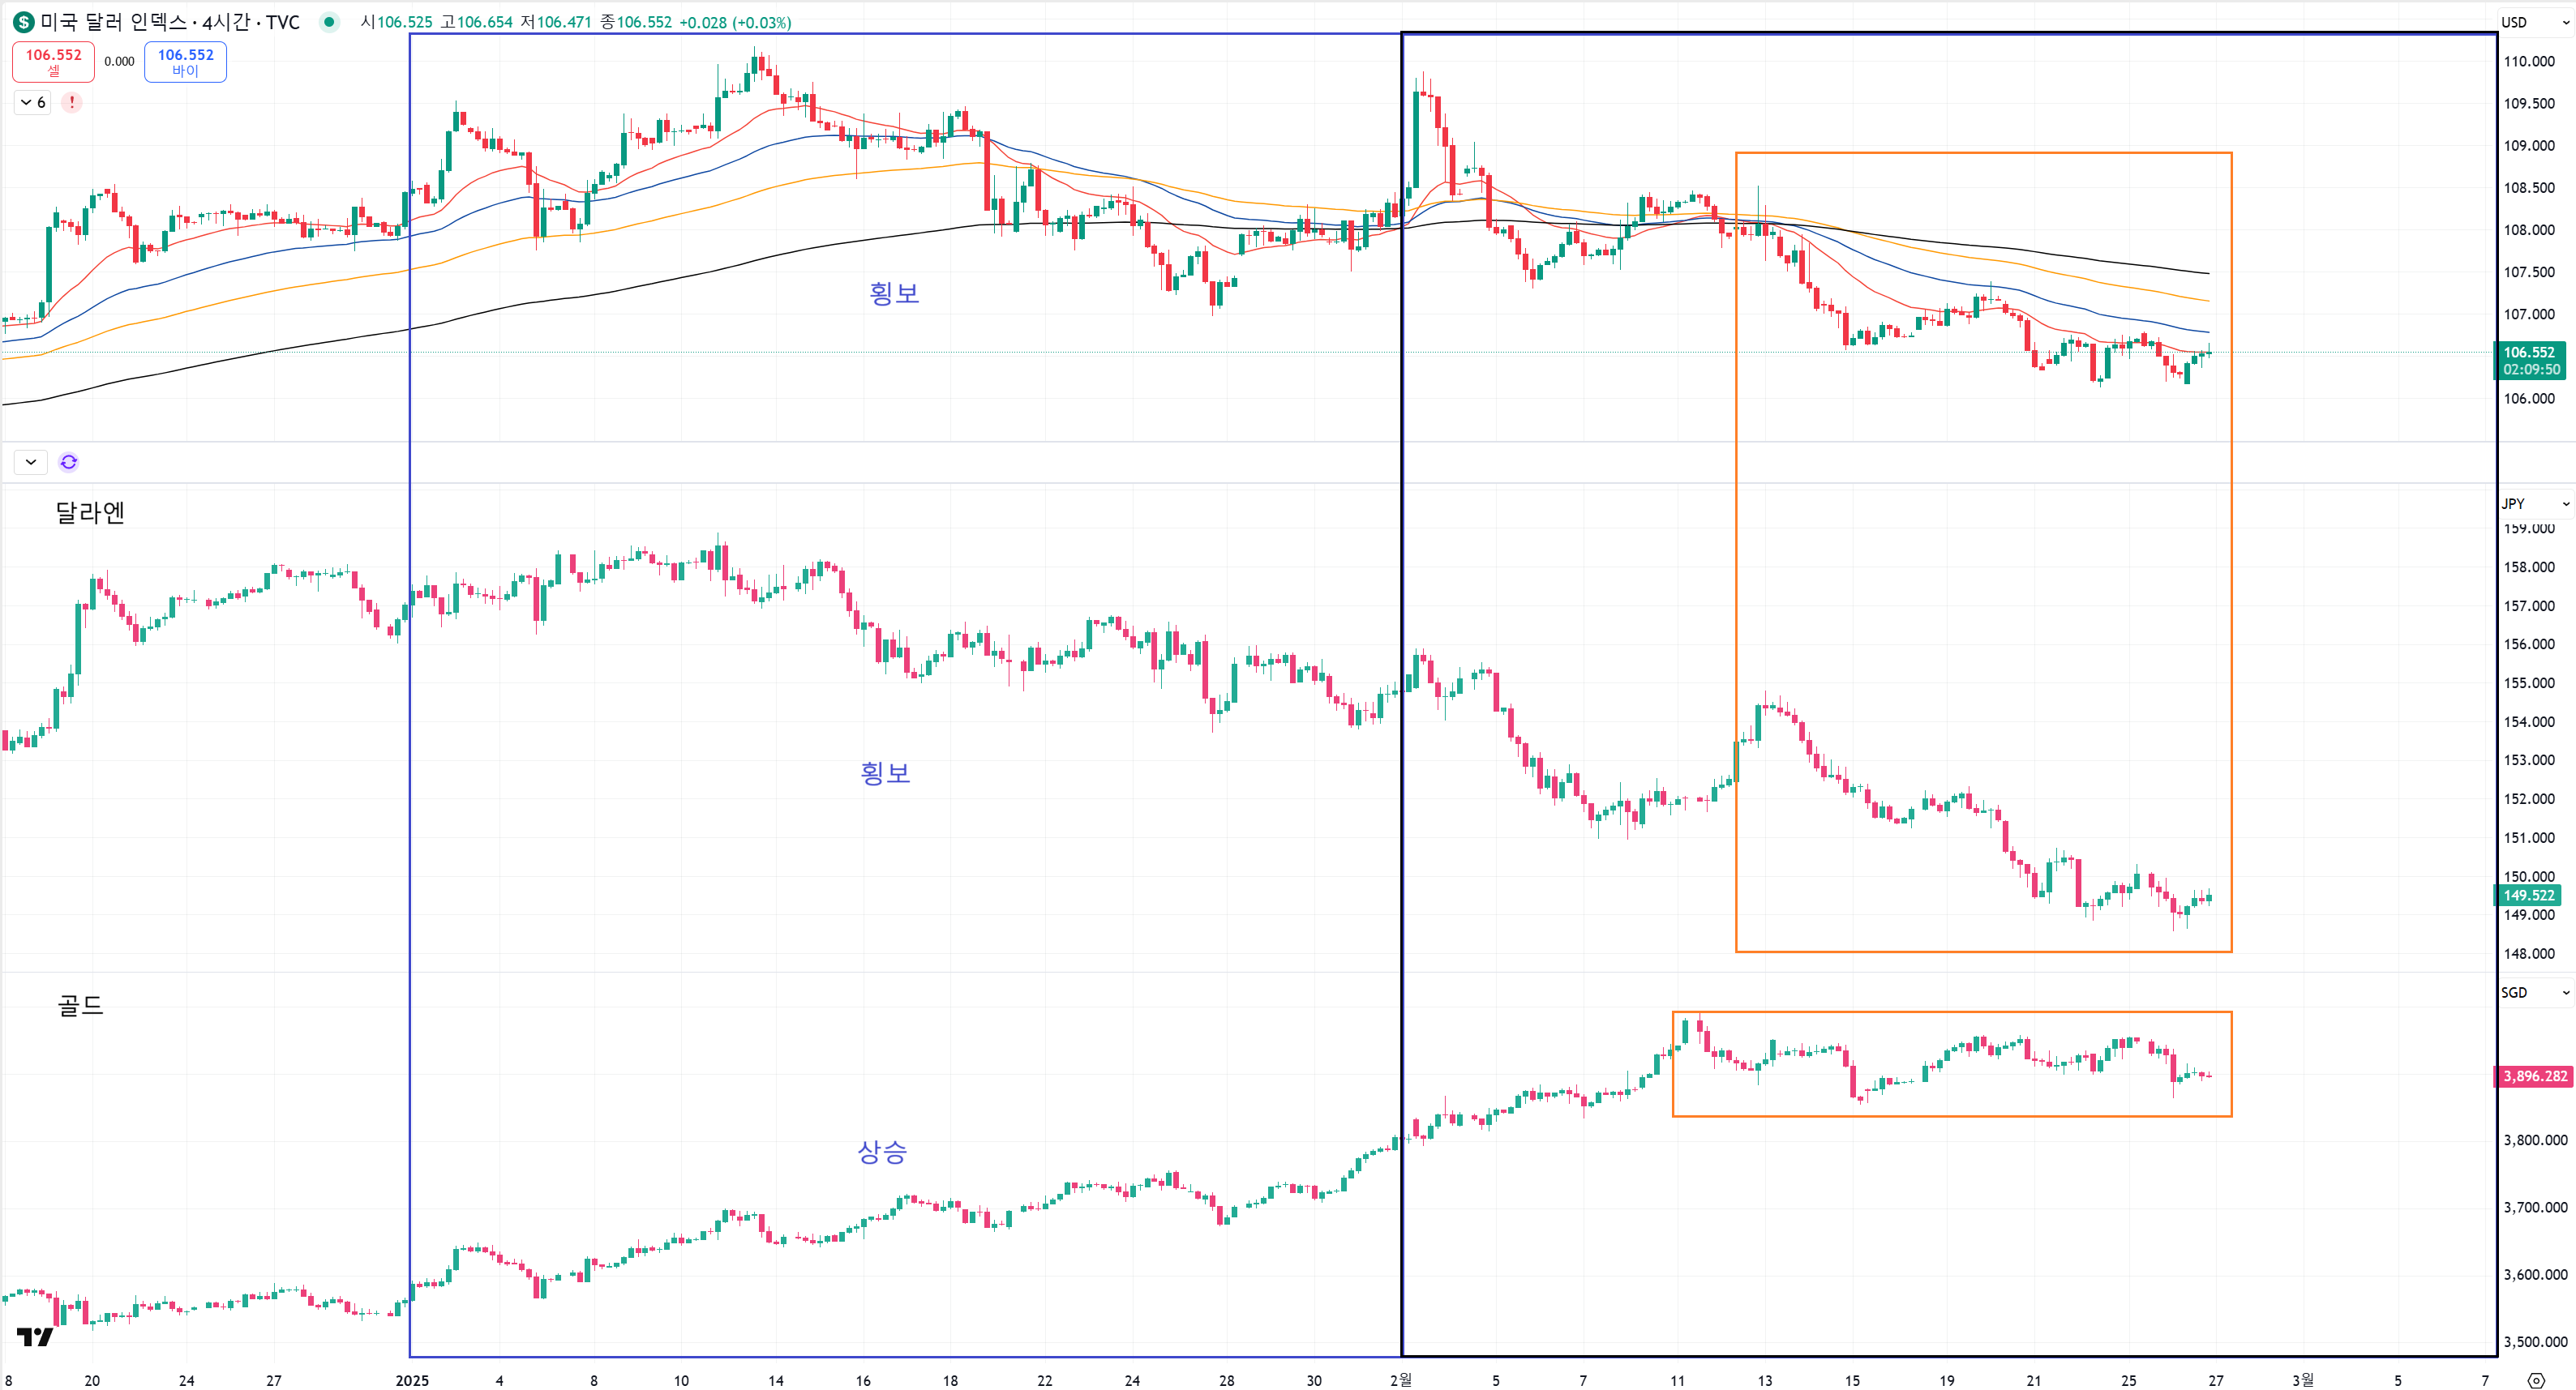Collapse the indicator legend showing 6
The width and height of the screenshot is (2576, 1390).
(x=32, y=102)
